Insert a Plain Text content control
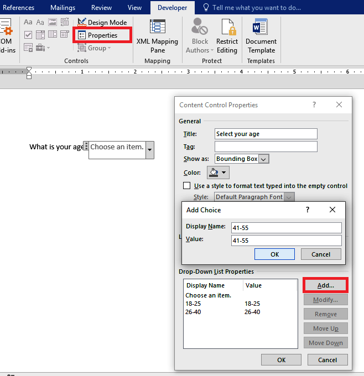The width and height of the screenshot is (364, 376). (x=40, y=22)
